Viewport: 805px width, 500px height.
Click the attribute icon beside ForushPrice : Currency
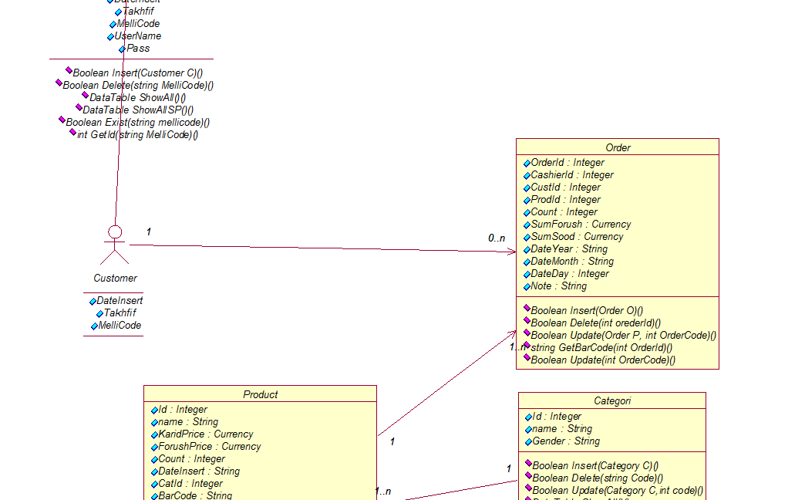pos(154,448)
